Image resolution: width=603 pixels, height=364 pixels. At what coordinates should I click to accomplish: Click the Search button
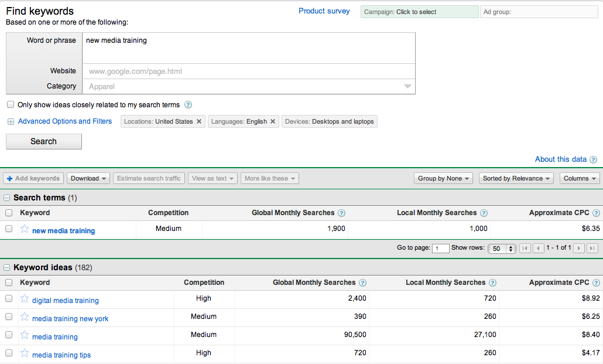(x=44, y=141)
